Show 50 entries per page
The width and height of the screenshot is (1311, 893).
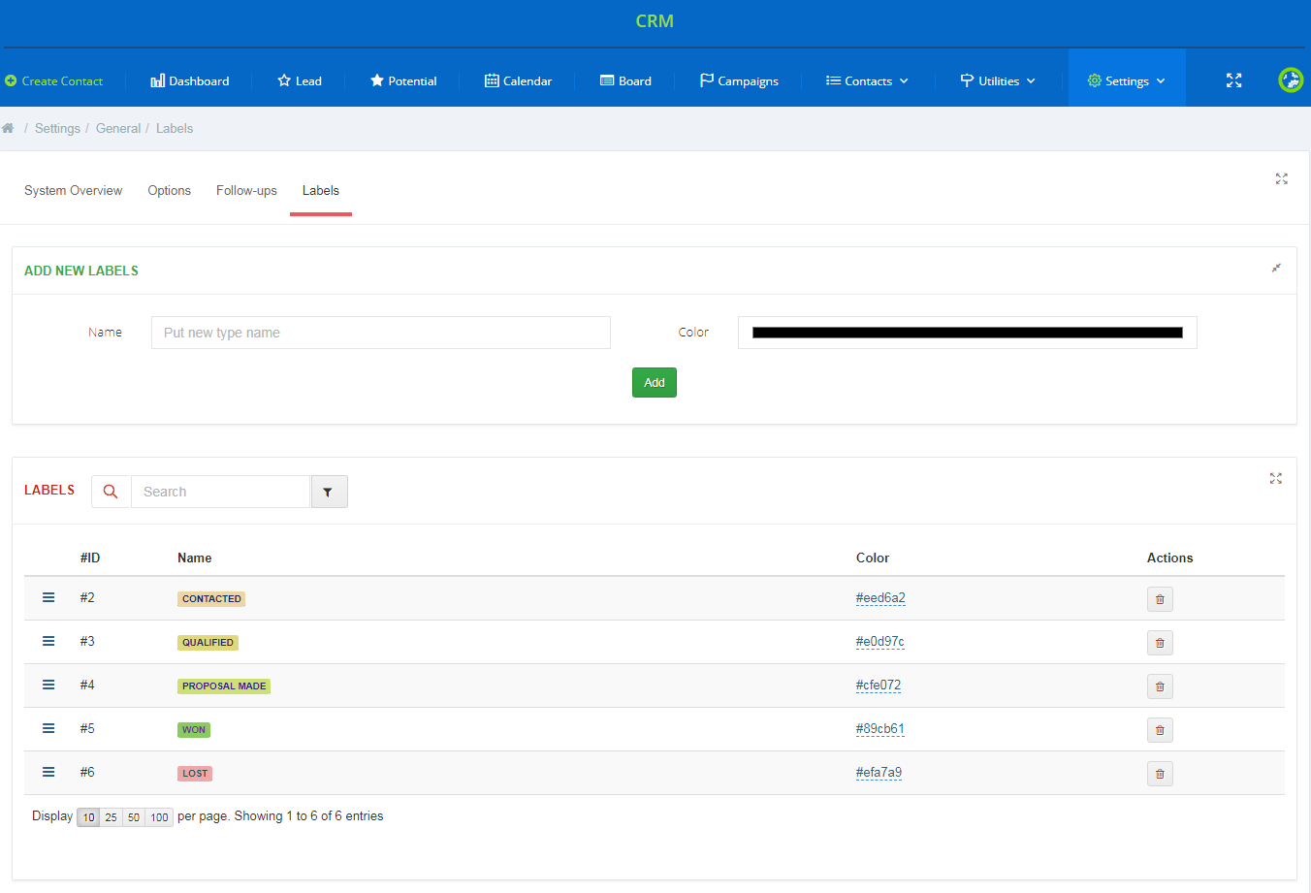click(134, 817)
